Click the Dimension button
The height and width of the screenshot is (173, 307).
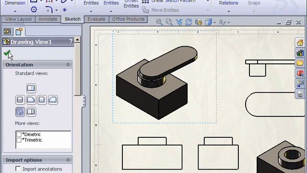click(x=15, y=3)
